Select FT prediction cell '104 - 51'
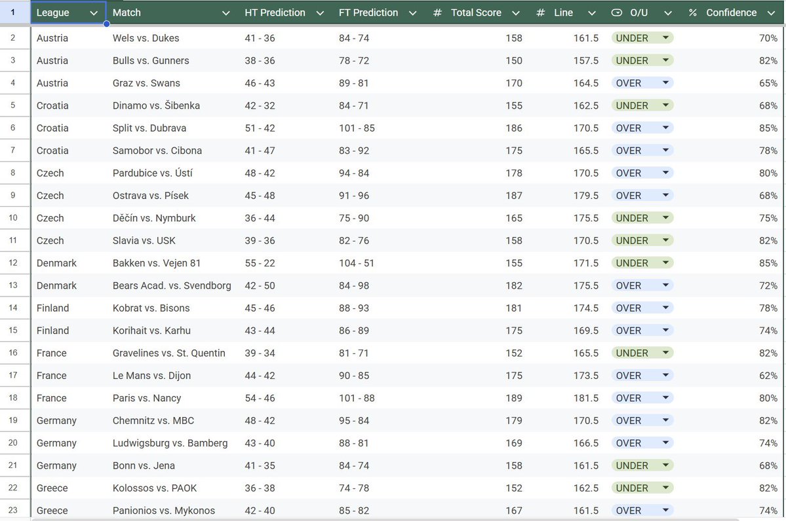The height and width of the screenshot is (521, 786). [x=380, y=263]
